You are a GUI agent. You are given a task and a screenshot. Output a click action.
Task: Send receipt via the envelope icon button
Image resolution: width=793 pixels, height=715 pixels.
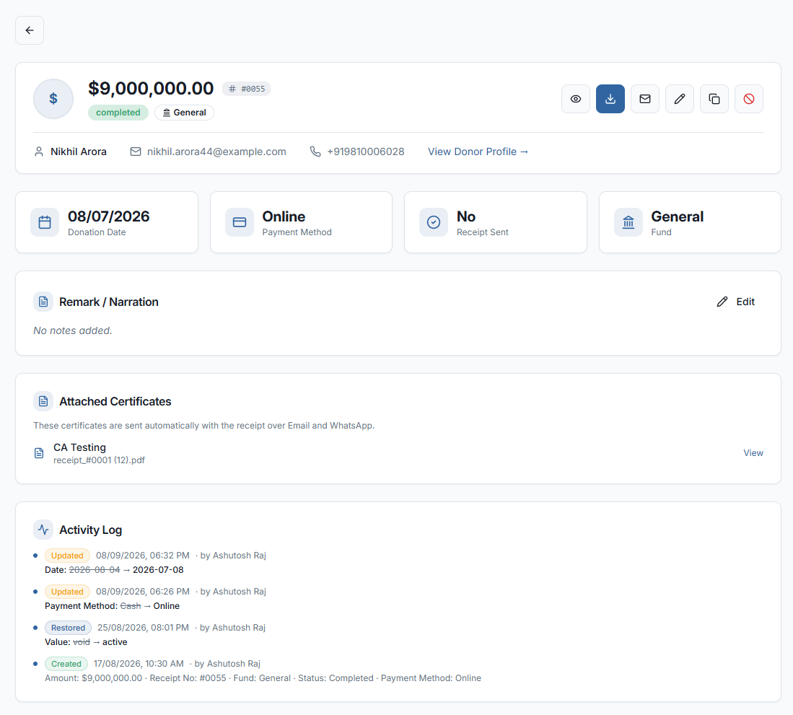coord(645,99)
